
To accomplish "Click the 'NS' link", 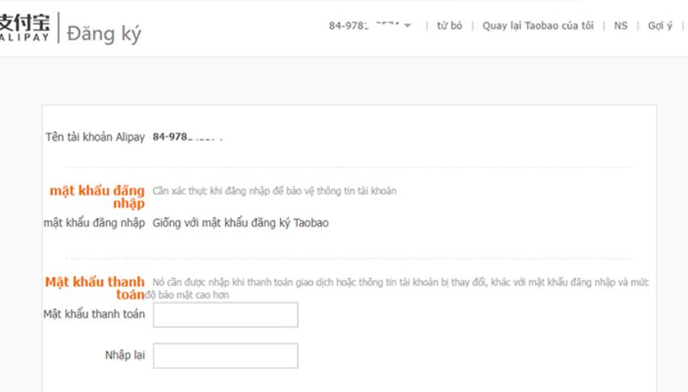I will (x=621, y=26).
